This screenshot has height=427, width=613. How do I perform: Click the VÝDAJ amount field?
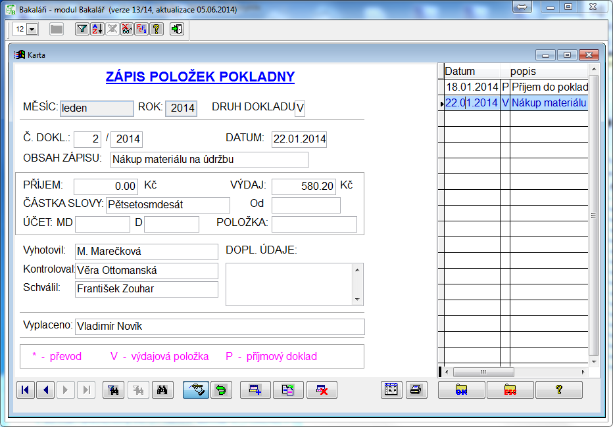click(x=303, y=187)
